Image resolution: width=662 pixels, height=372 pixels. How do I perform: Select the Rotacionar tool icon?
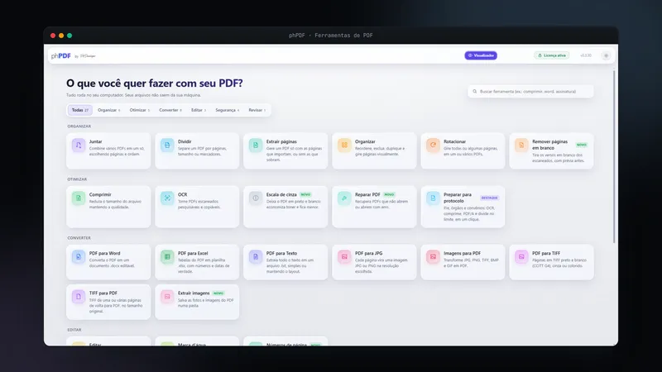click(x=433, y=145)
